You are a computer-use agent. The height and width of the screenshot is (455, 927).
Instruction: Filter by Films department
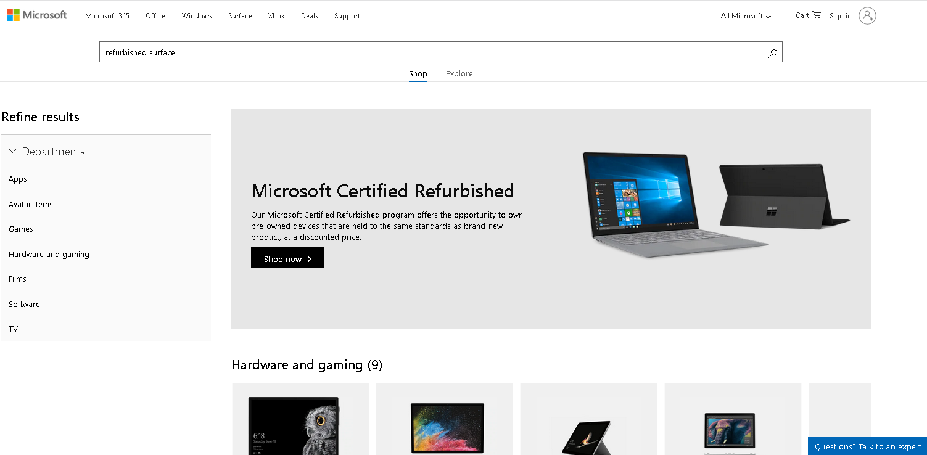coord(17,279)
